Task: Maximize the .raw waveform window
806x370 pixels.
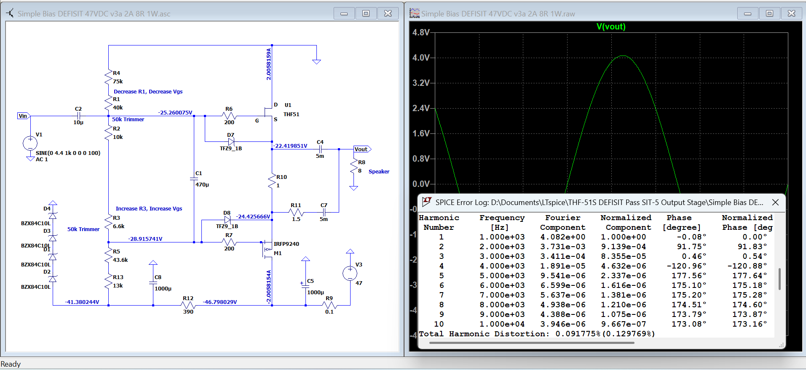Action: pyautogui.click(x=769, y=13)
